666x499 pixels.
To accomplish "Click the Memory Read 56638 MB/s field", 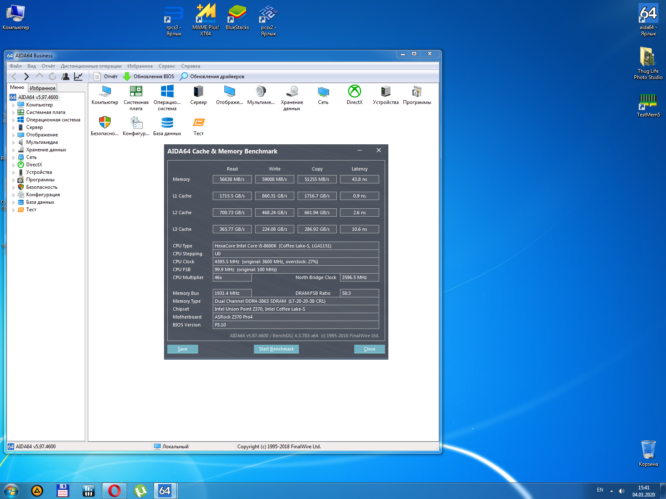I will pyautogui.click(x=232, y=179).
